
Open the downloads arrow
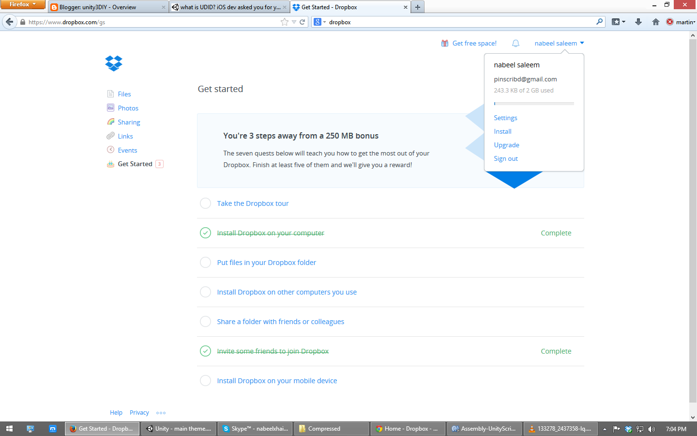[x=638, y=22]
